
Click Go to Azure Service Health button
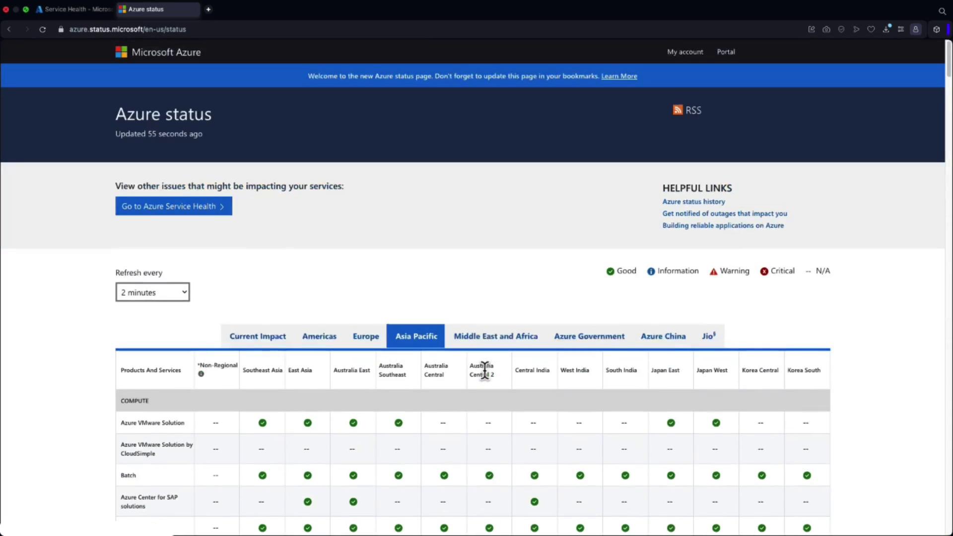[x=174, y=206]
